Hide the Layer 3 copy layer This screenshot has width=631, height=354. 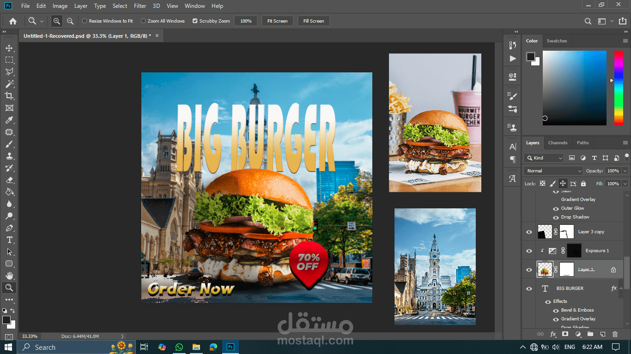(529, 232)
